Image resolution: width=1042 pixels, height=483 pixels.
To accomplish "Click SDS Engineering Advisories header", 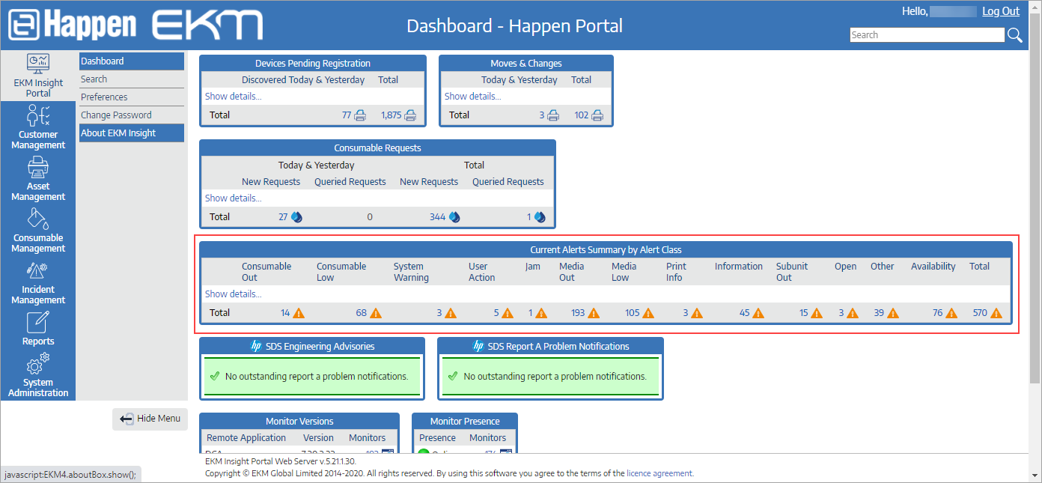I will point(312,347).
